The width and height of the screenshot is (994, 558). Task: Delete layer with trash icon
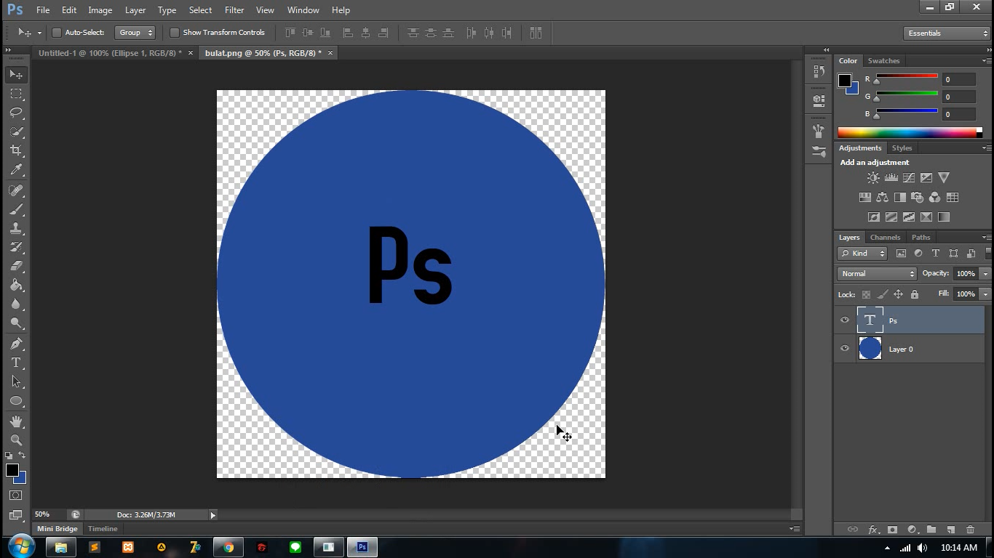point(970,530)
